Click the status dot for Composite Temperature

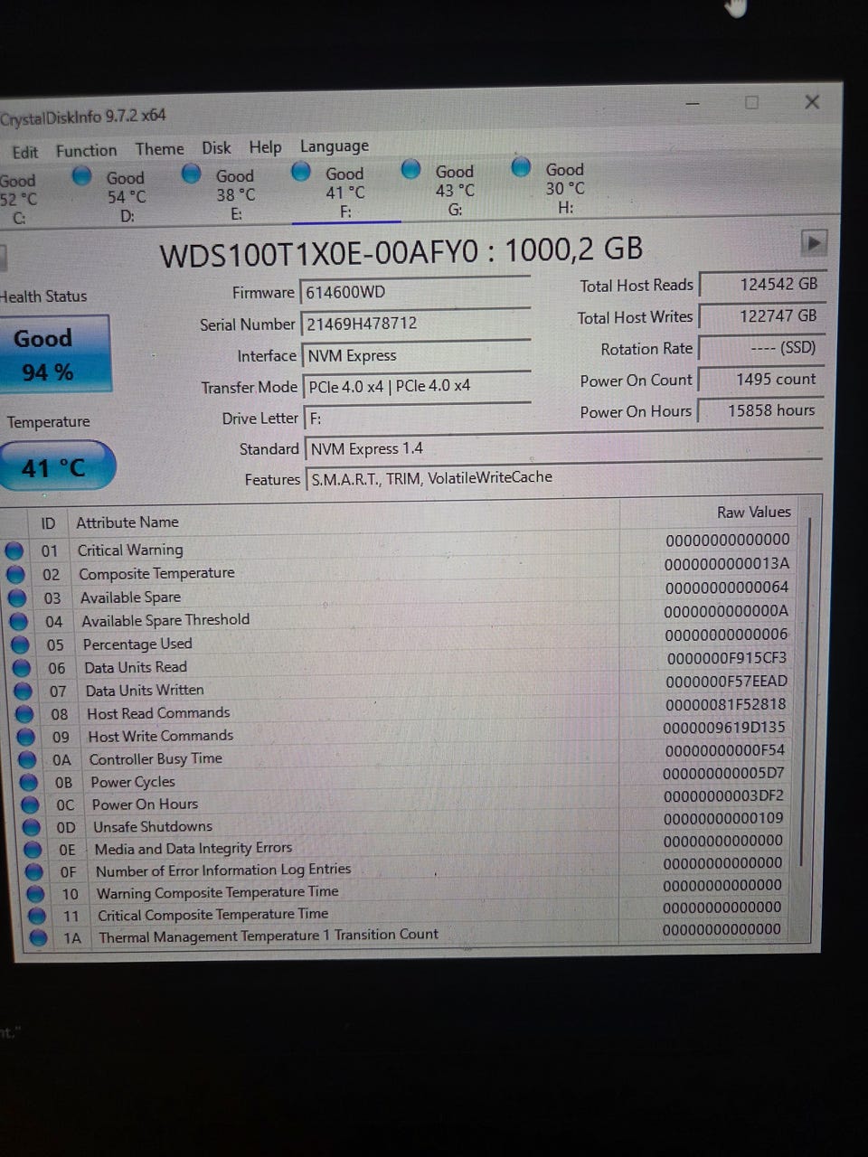coord(15,574)
